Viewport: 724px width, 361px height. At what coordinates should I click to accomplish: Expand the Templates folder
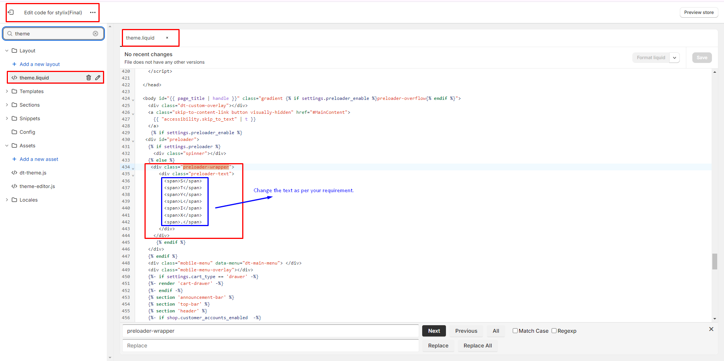pyautogui.click(x=7, y=91)
